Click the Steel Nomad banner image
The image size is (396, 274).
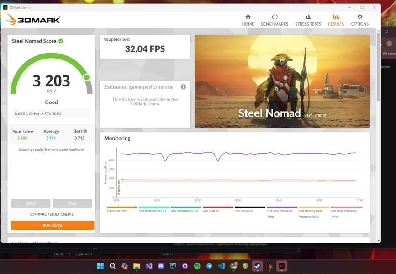pyautogui.click(x=282, y=81)
